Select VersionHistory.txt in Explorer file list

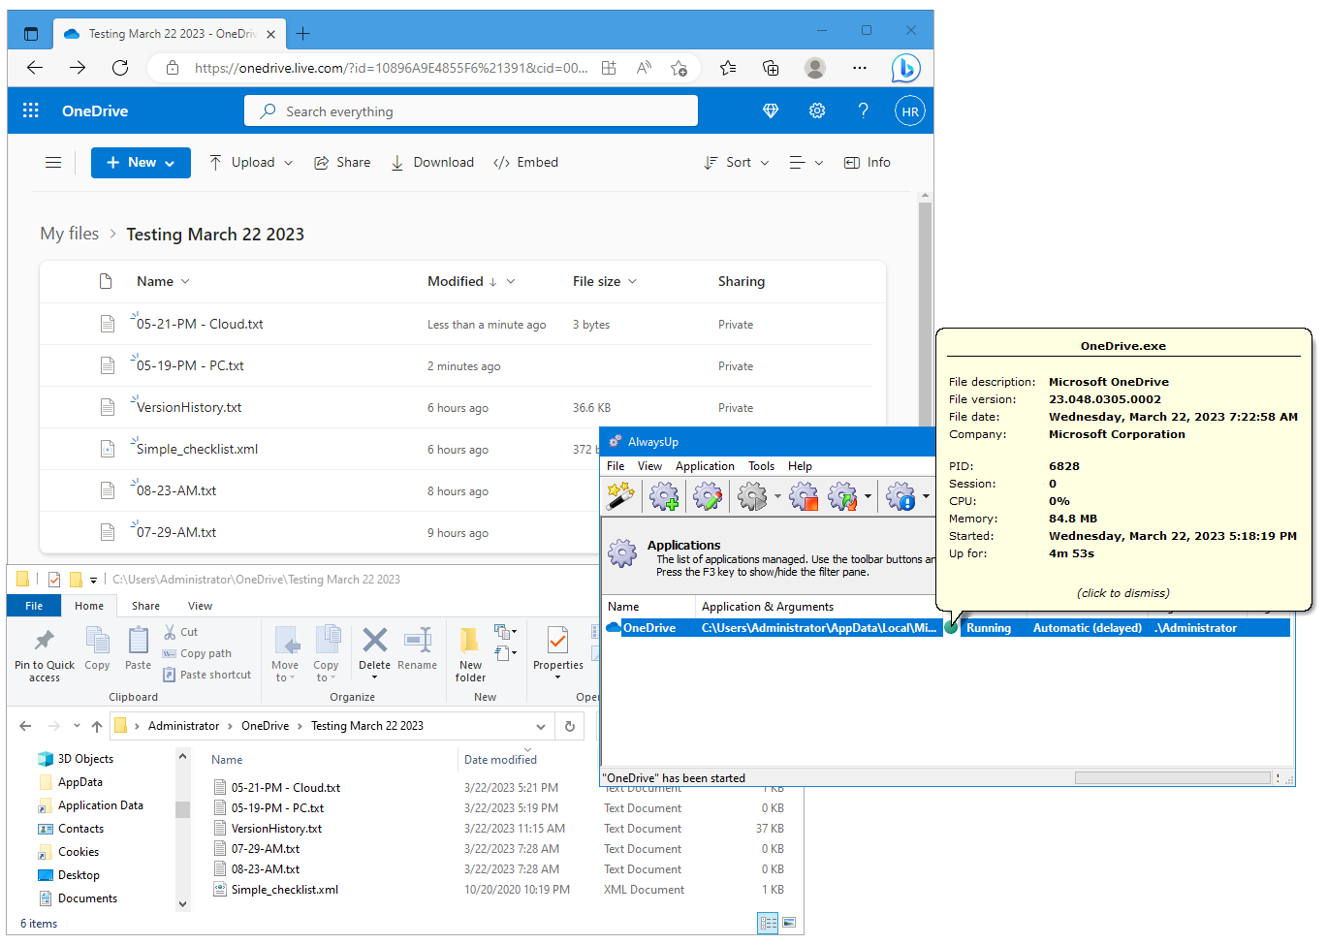point(276,829)
